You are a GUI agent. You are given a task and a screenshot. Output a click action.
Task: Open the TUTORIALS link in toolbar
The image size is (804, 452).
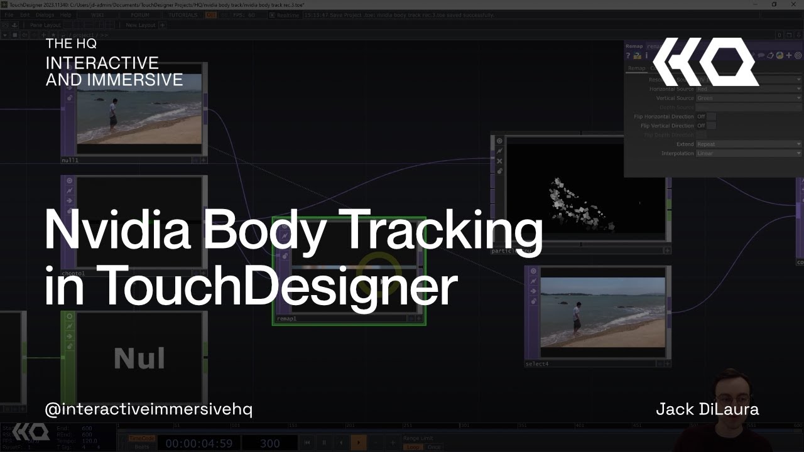coord(183,14)
